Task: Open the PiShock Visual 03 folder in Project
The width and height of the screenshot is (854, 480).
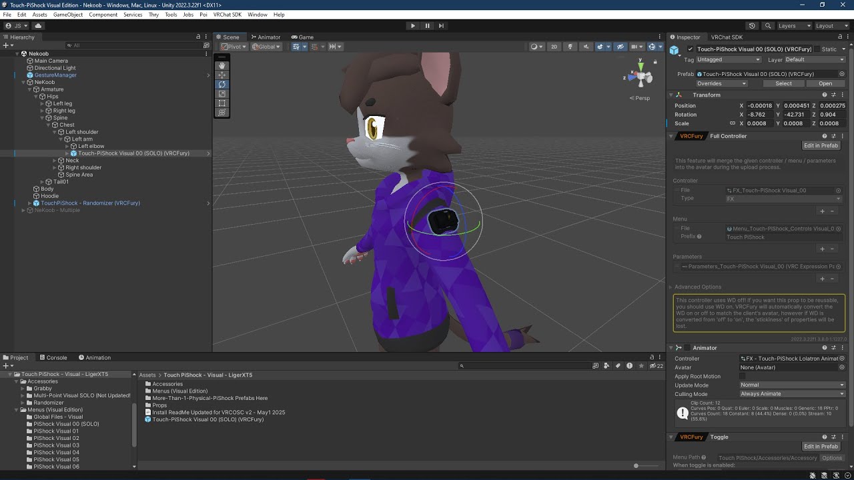Action: click(x=56, y=445)
